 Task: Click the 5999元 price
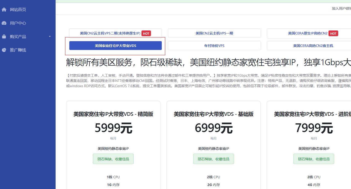[113, 128]
